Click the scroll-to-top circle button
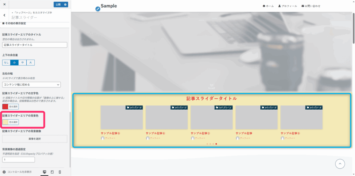The width and height of the screenshot is (355, 176). point(340,164)
